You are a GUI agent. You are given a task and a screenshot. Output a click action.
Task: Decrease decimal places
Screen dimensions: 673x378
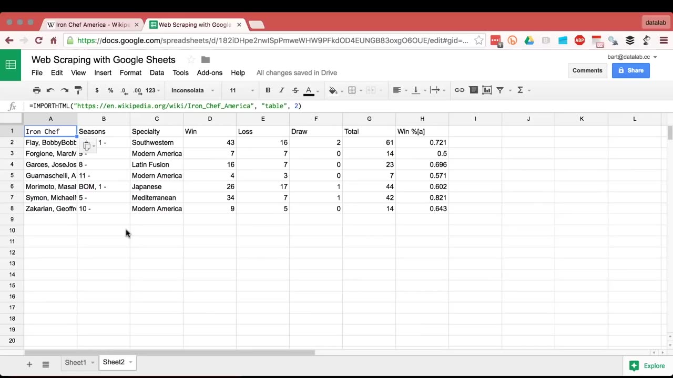click(x=124, y=90)
